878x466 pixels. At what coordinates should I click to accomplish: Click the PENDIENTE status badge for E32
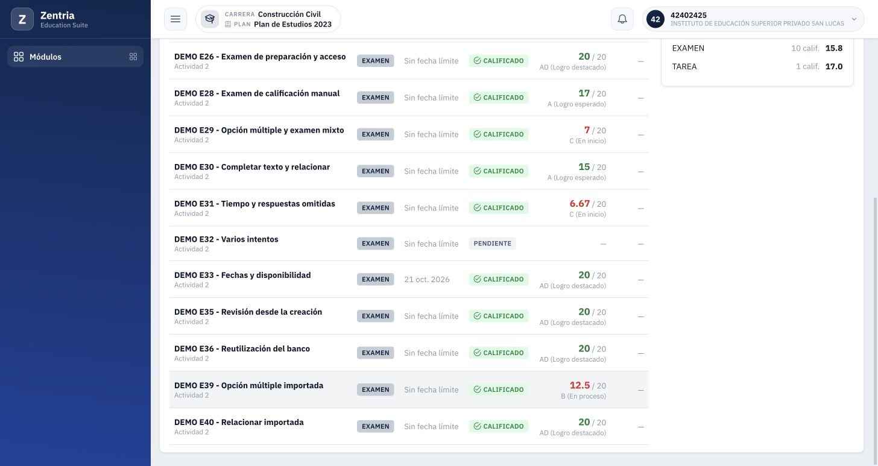492,244
